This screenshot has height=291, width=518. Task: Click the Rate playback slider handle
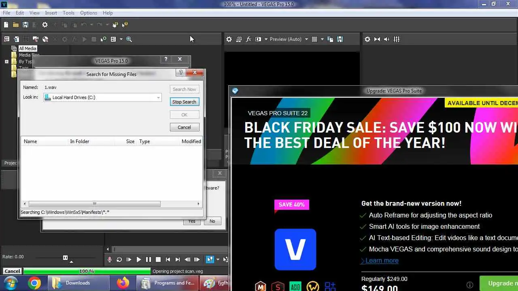[x=65, y=257]
